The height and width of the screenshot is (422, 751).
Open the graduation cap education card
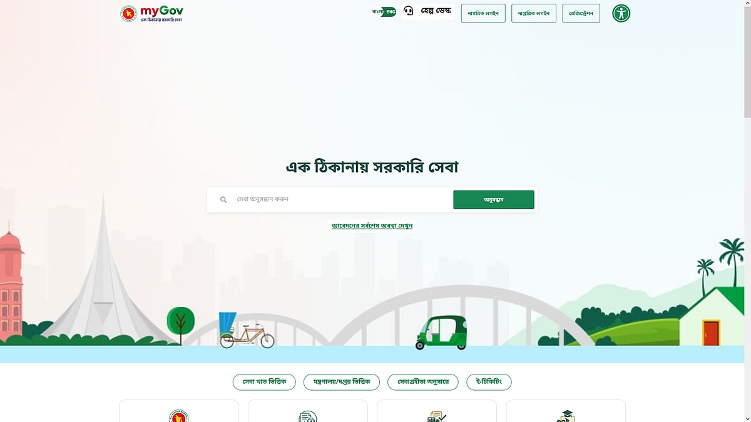tap(566, 411)
